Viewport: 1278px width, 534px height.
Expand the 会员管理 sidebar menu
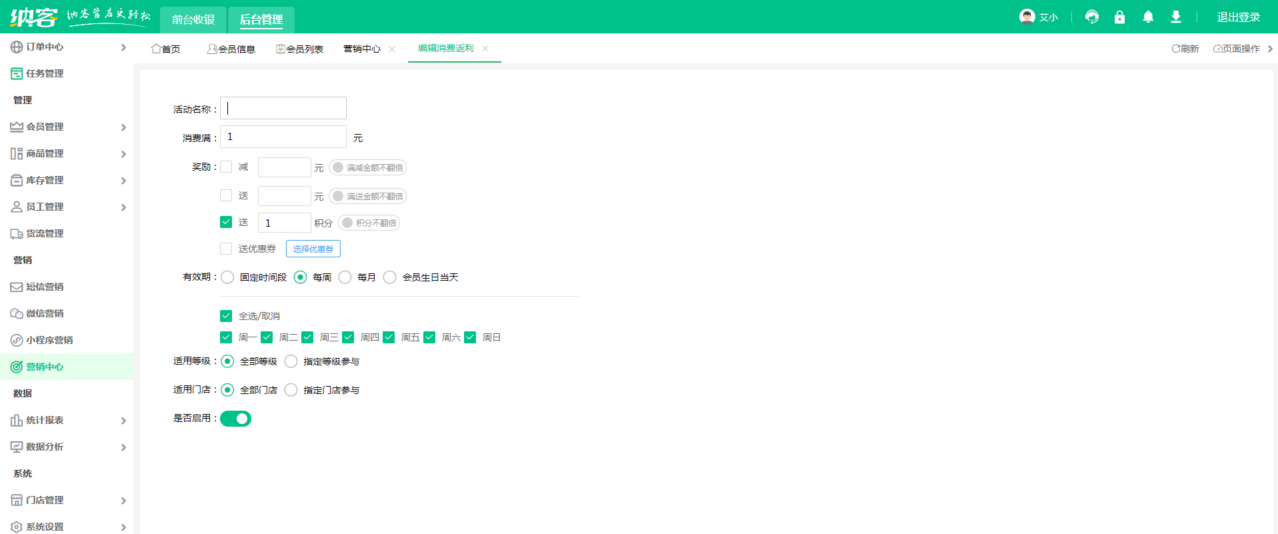click(67, 127)
